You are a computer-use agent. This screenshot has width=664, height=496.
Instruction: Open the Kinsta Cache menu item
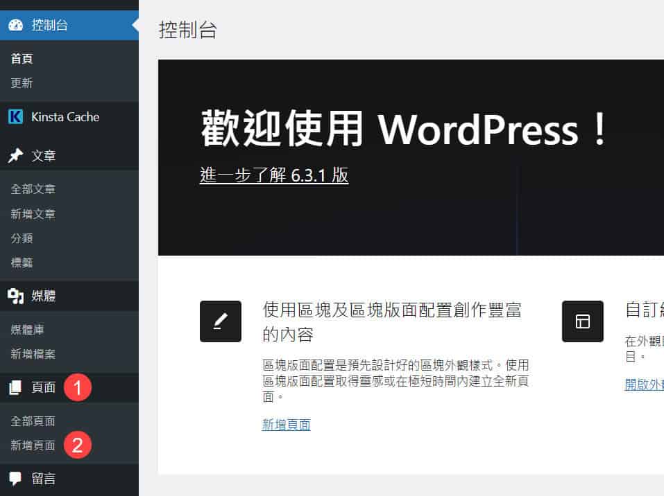click(69, 116)
